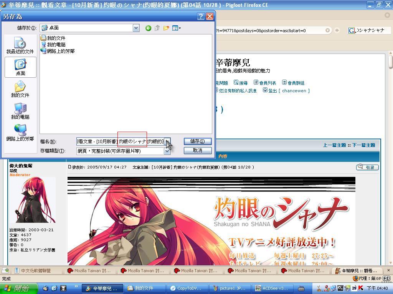Image resolution: width=393 pixels, height=294 pixels.
Task: Switch to the picture1.JP taskbar window
Action: point(230,288)
